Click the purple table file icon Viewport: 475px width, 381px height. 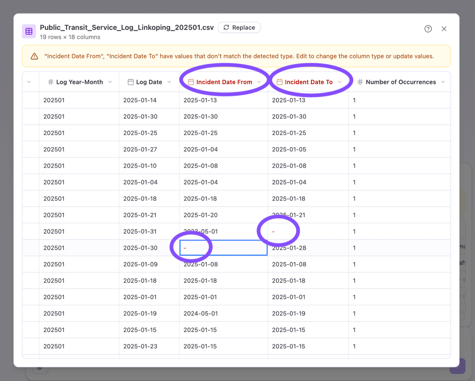tap(29, 31)
